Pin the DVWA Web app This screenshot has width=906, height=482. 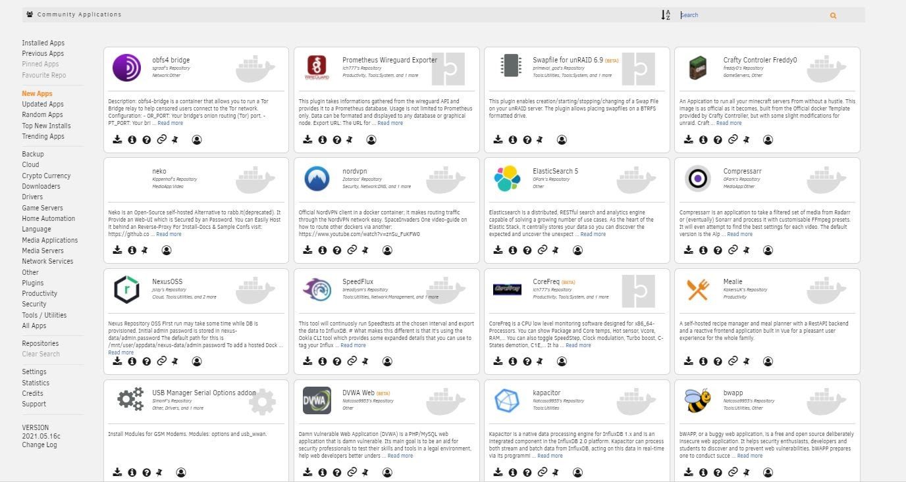coord(365,472)
